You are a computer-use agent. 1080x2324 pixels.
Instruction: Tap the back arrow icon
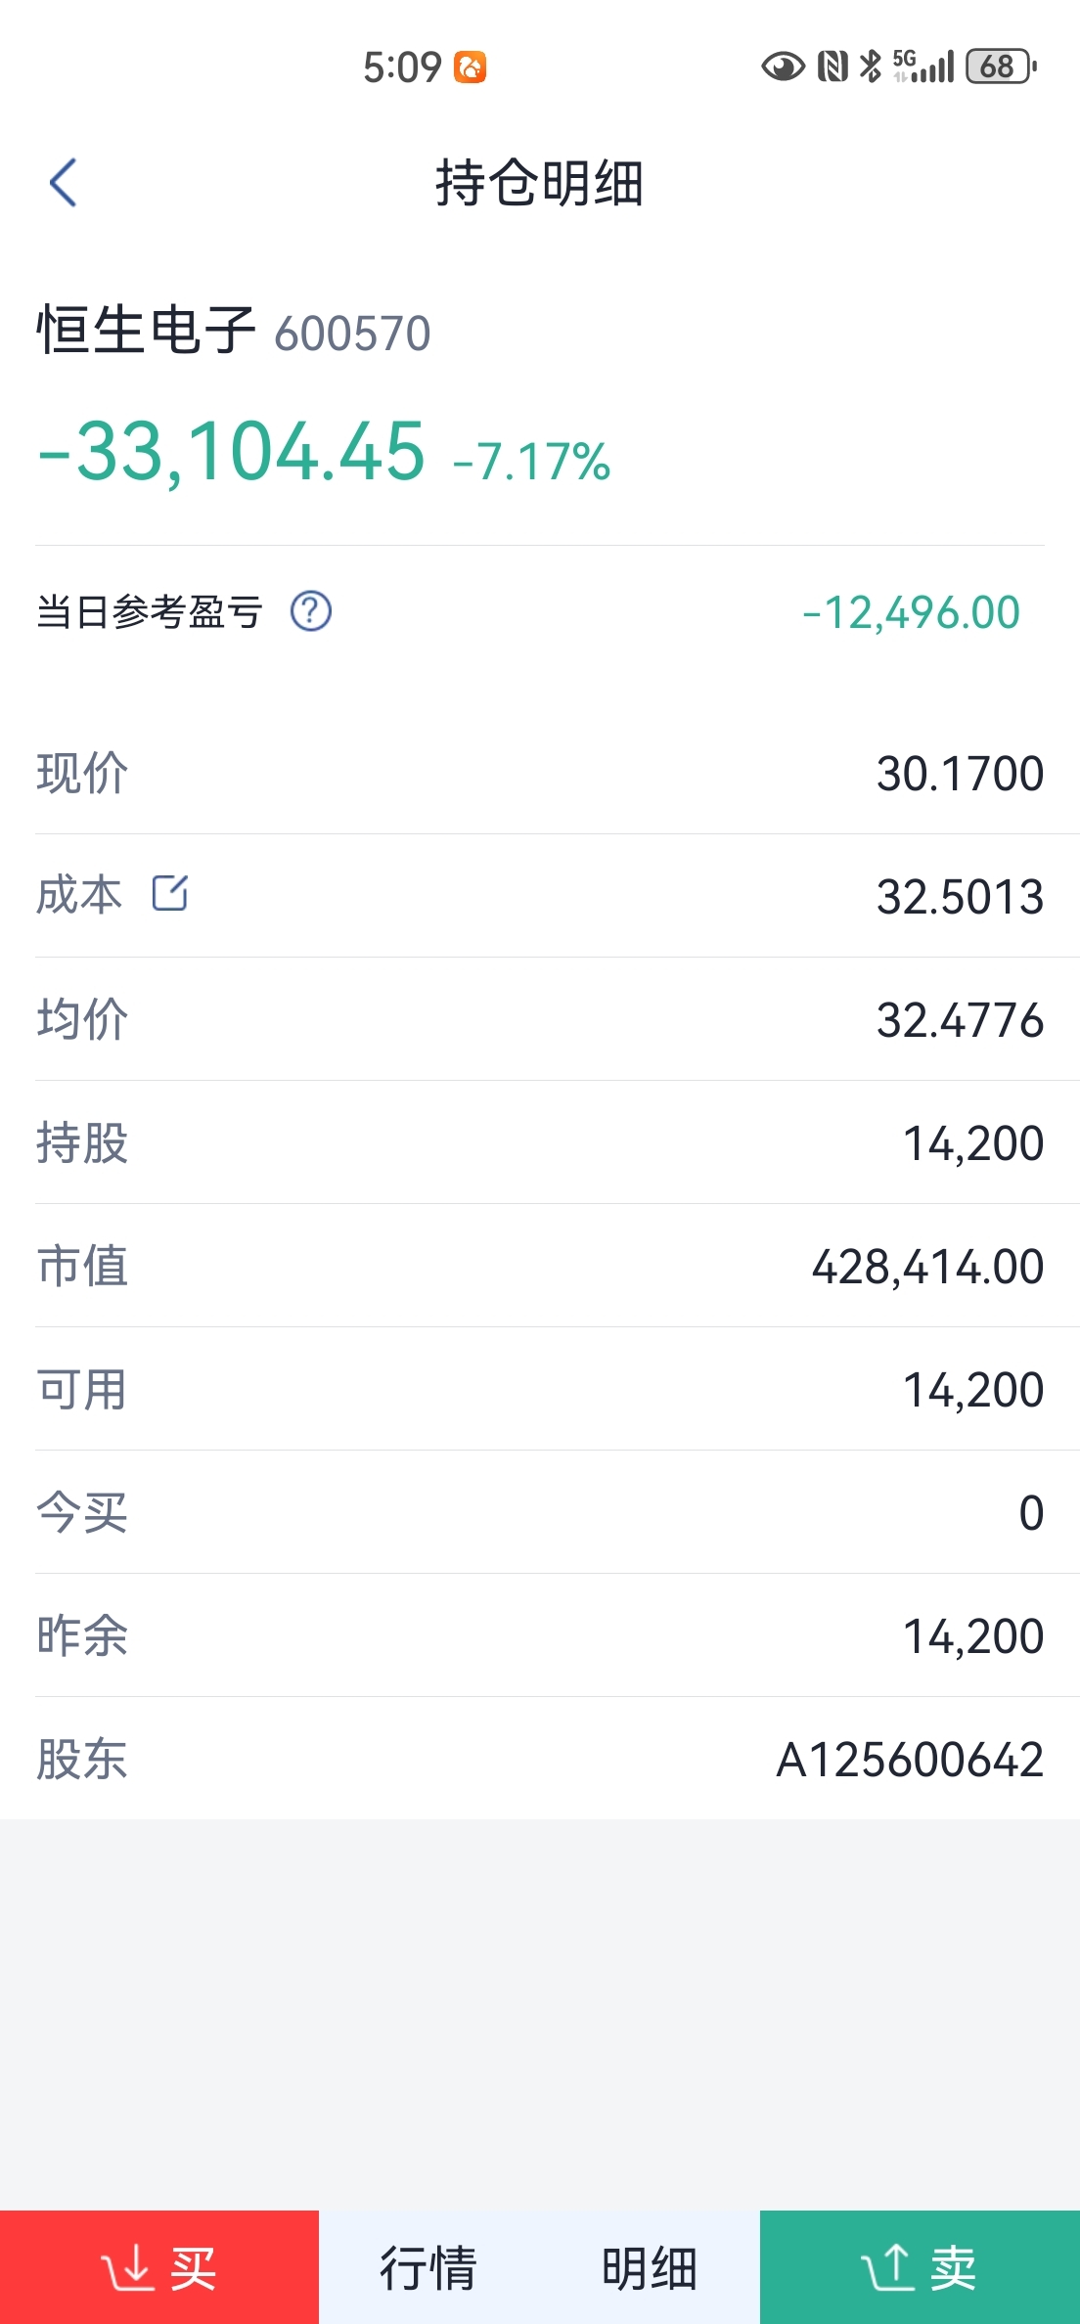64,183
